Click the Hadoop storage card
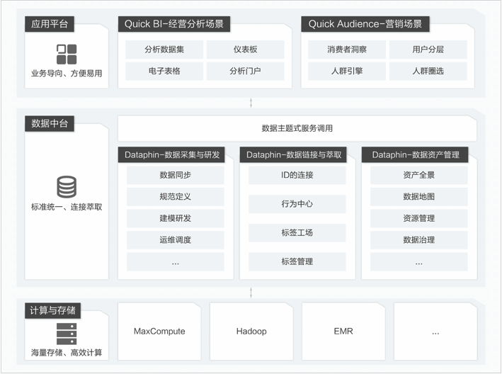Viewport: 502px width, 374px height. point(251,331)
